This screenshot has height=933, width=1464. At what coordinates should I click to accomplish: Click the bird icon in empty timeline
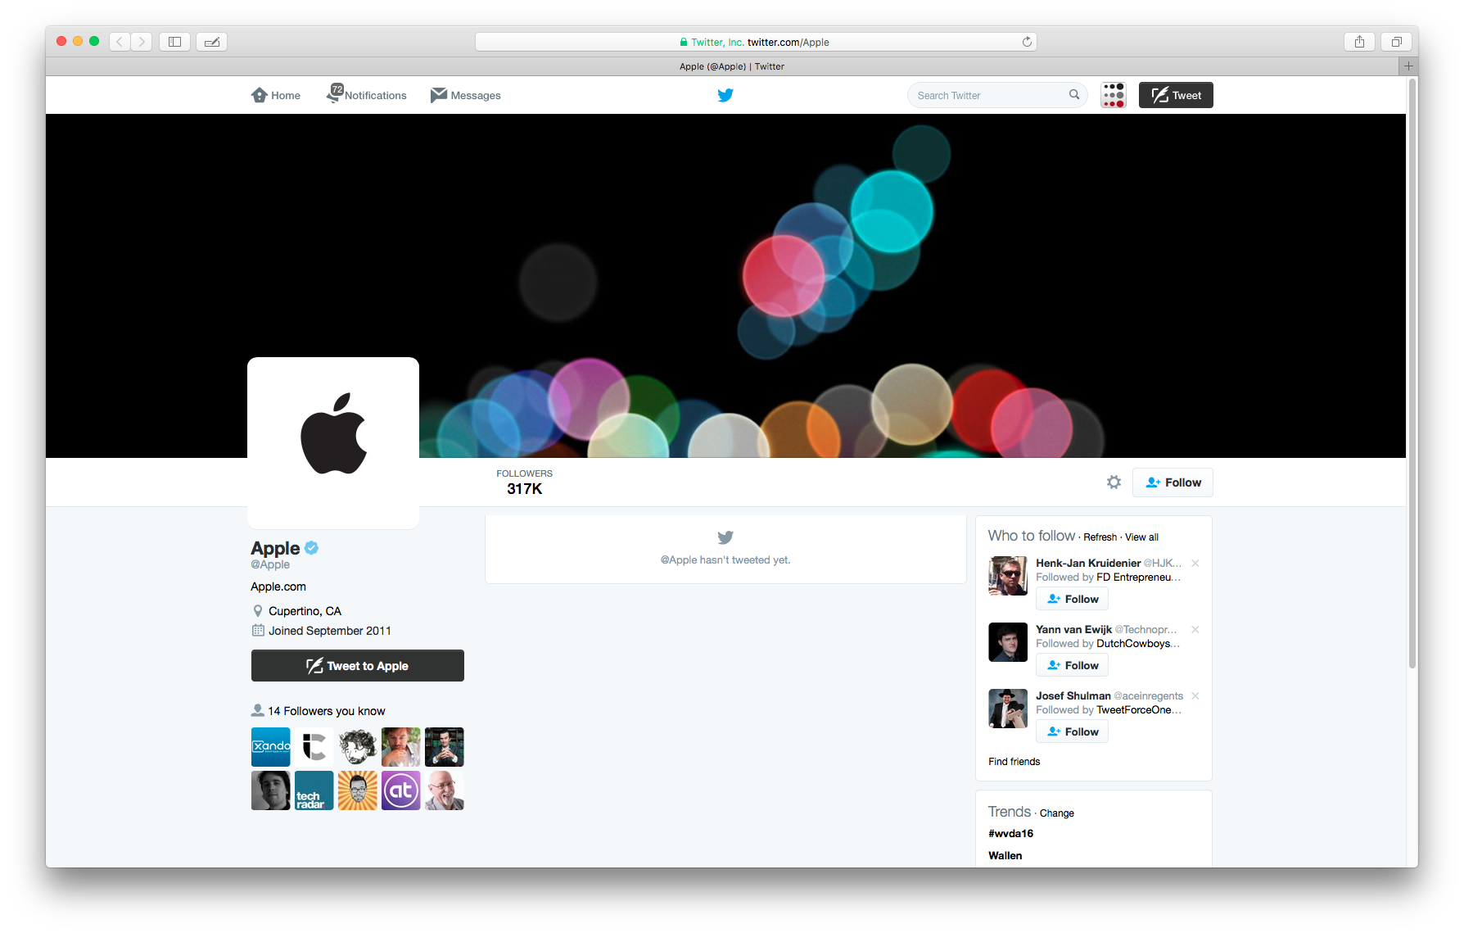coord(725,537)
